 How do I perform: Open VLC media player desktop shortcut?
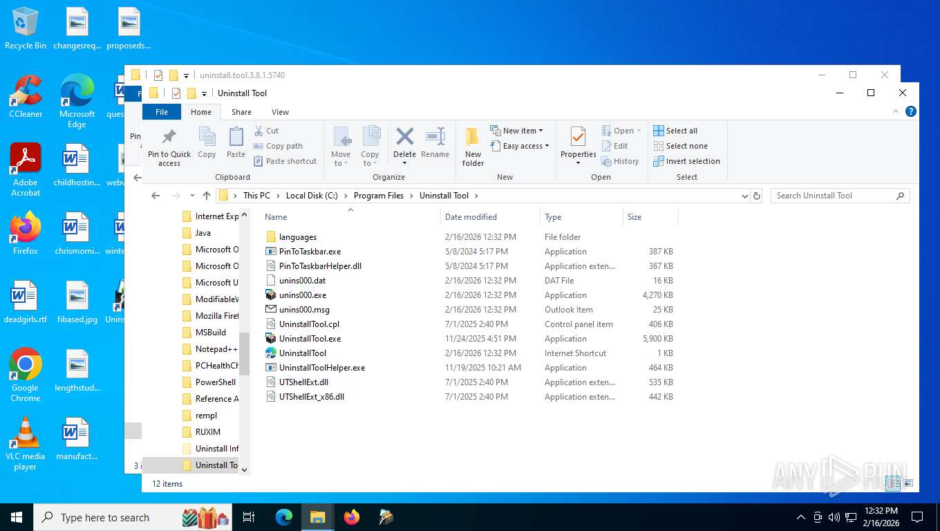[26, 444]
